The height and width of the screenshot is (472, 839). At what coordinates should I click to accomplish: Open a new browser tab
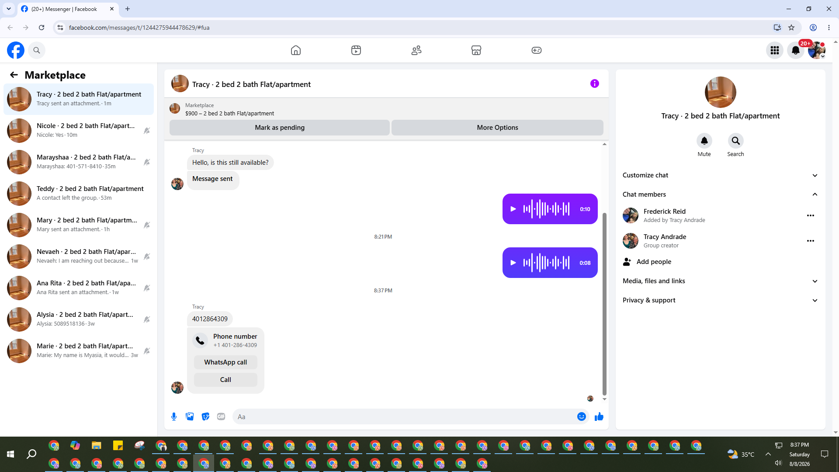coord(128,9)
